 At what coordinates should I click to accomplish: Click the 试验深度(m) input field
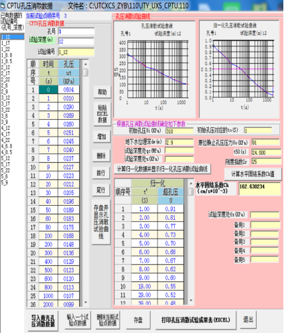click(76, 42)
